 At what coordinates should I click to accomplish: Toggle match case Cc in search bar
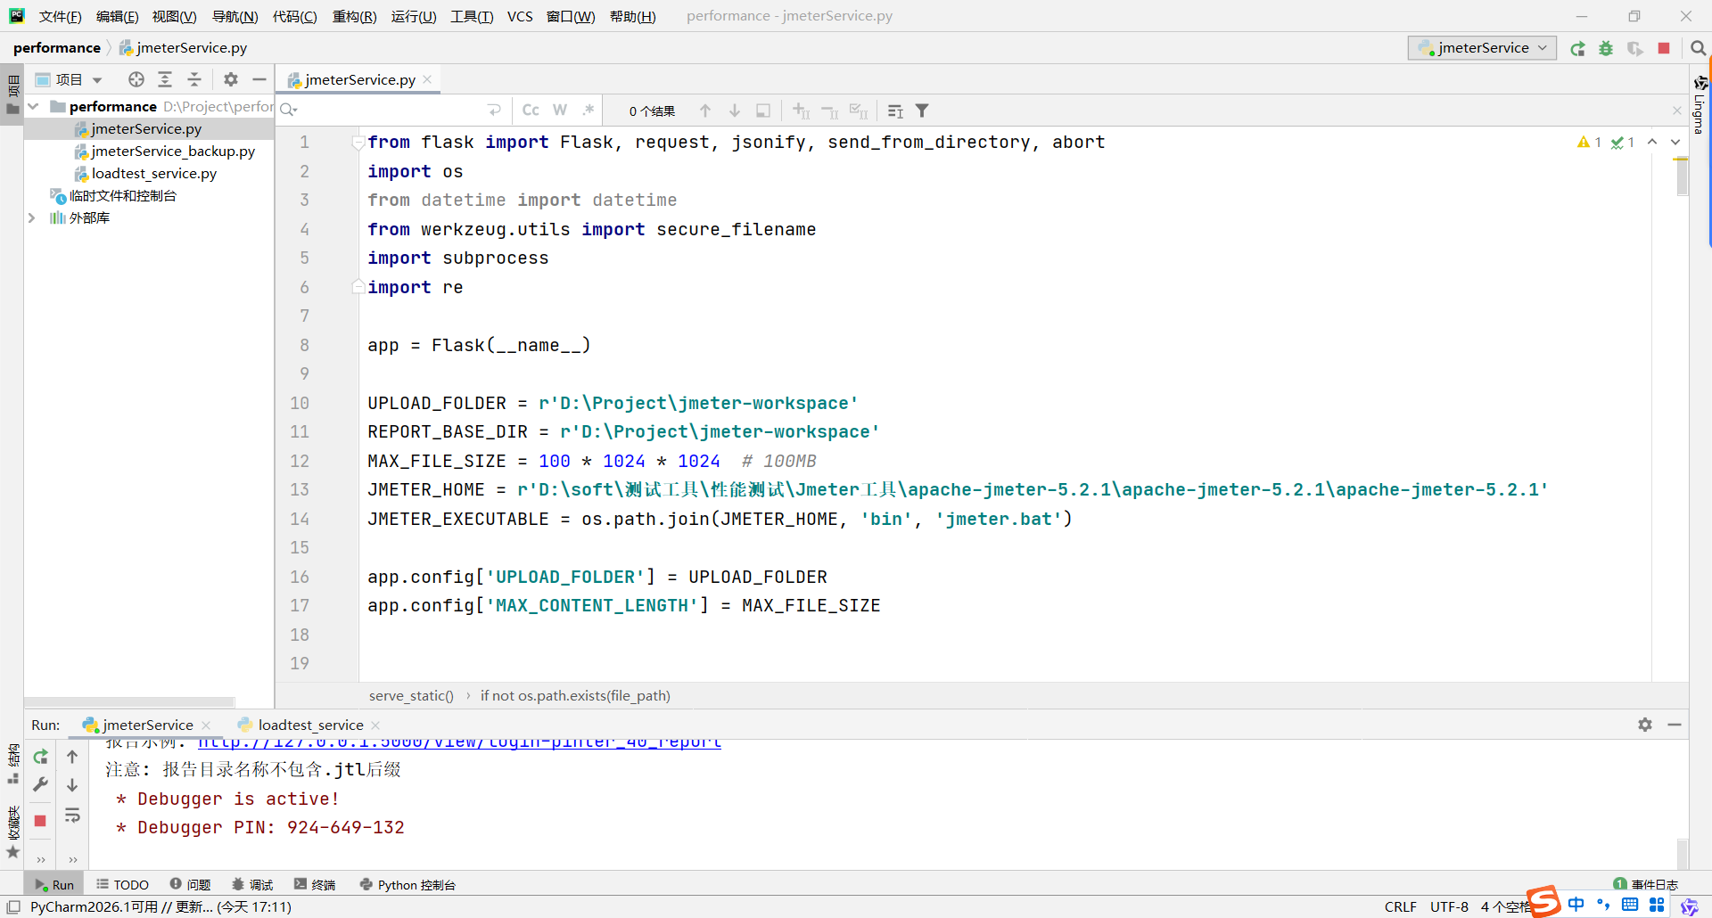(531, 110)
